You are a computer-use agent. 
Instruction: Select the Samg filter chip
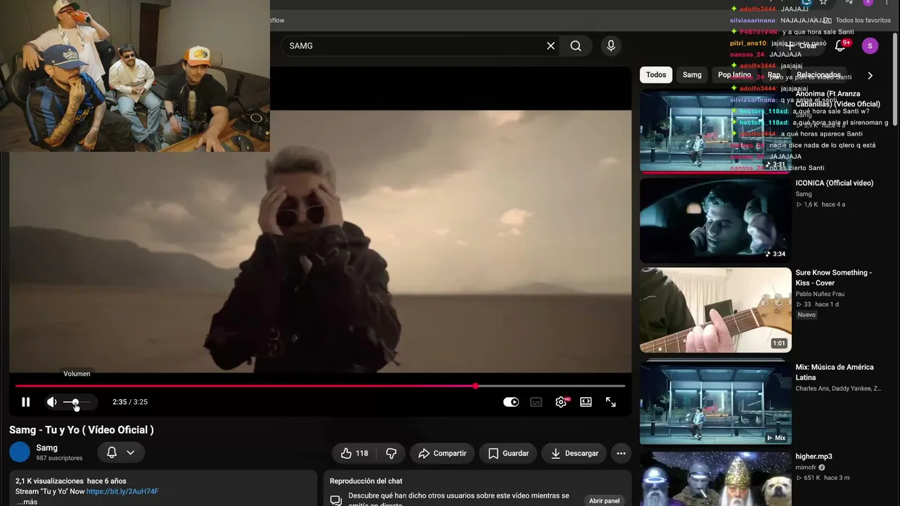[x=692, y=74]
